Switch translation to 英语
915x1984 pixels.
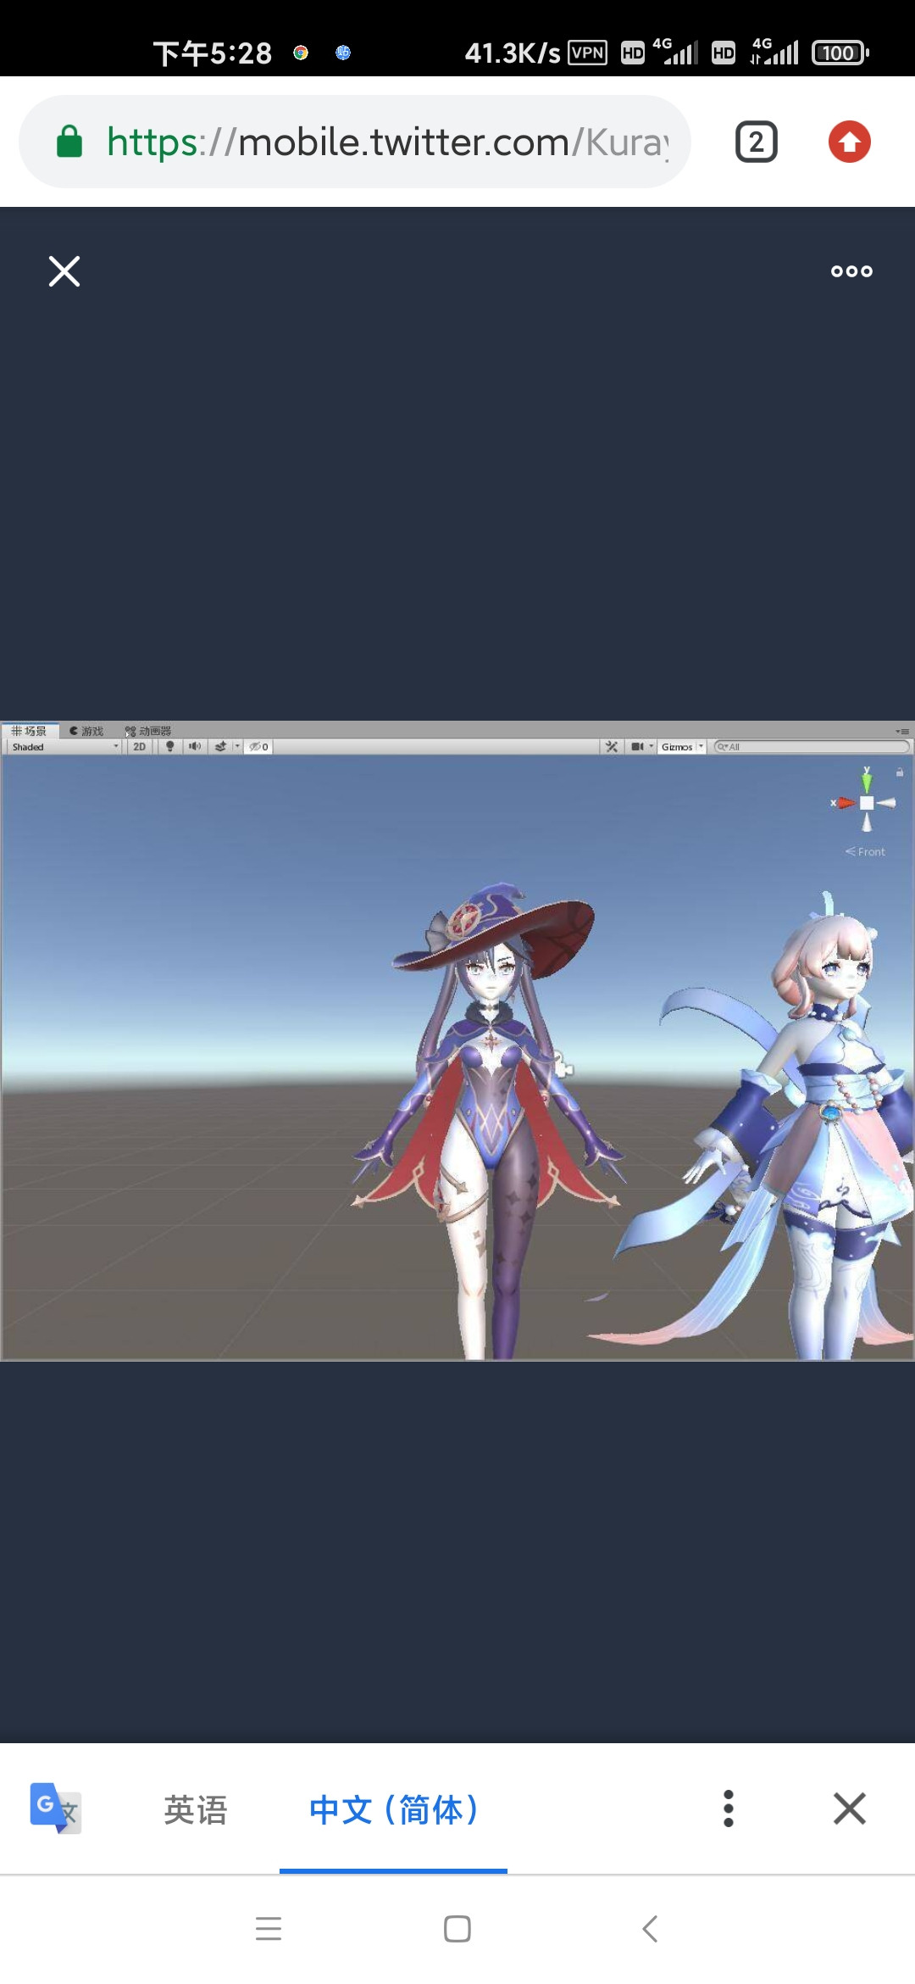click(x=196, y=1809)
